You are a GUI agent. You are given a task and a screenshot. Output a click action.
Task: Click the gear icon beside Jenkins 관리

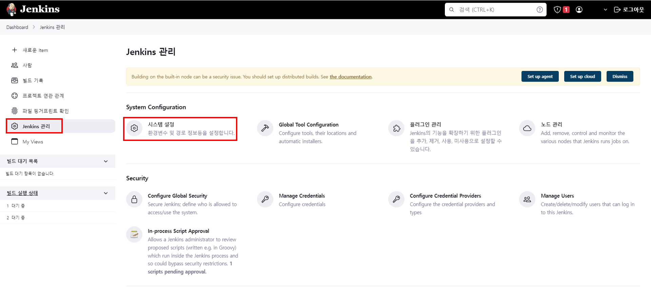tap(15, 126)
